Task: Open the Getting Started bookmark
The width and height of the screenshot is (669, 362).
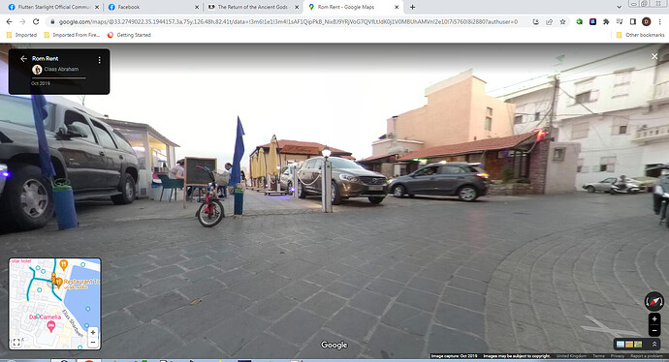Action: [129, 35]
